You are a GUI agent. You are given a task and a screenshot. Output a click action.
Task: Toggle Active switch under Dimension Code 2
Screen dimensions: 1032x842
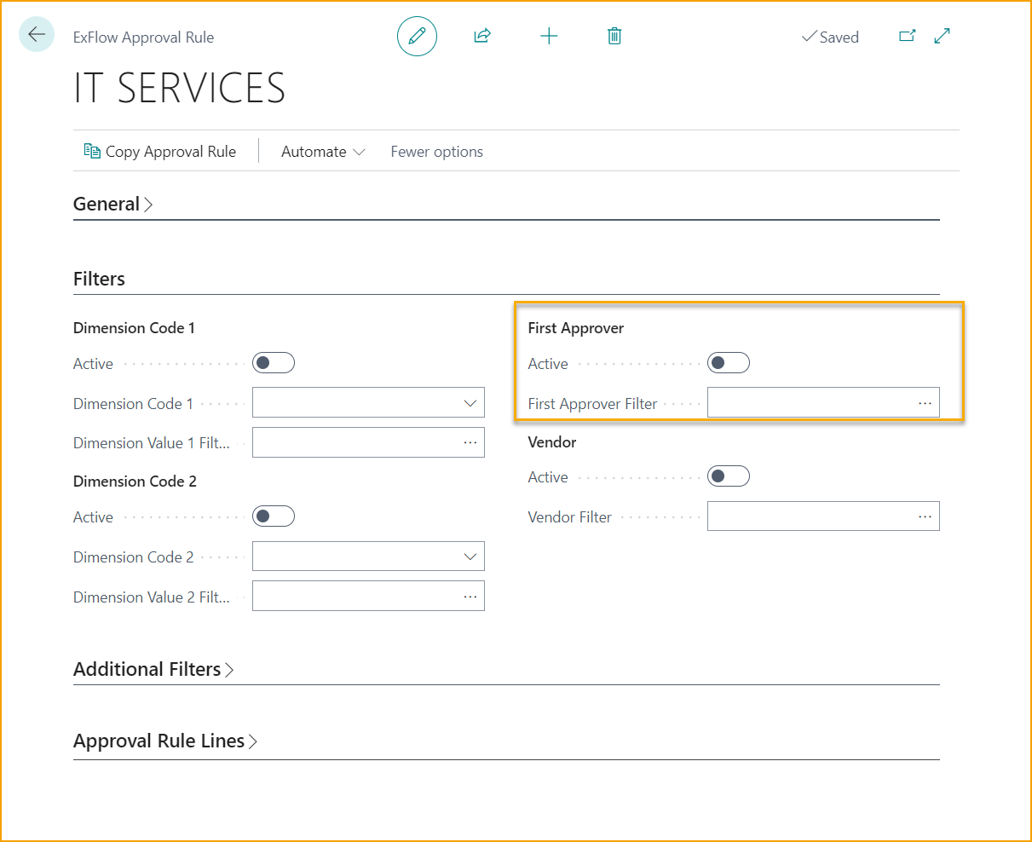click(x=274, y=516)
